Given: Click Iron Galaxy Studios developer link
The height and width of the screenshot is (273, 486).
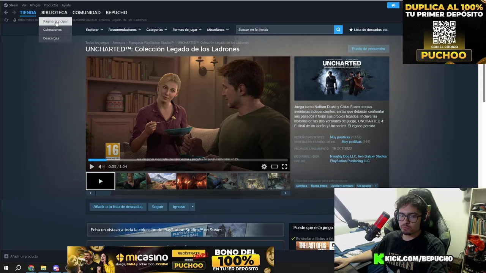Looking at the screenshot, I should 372,156.
